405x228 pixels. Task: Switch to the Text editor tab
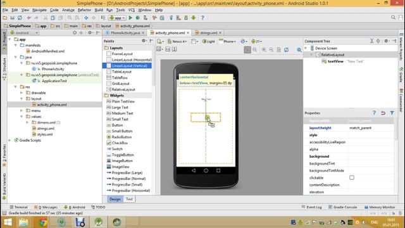point(129,199)
